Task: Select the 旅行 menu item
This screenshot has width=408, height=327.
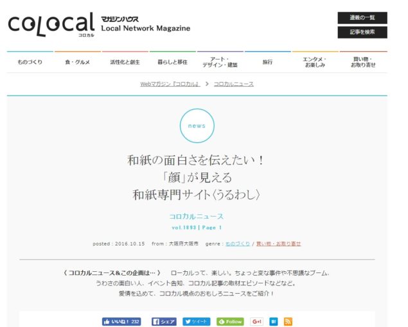Action: point(267,62)
